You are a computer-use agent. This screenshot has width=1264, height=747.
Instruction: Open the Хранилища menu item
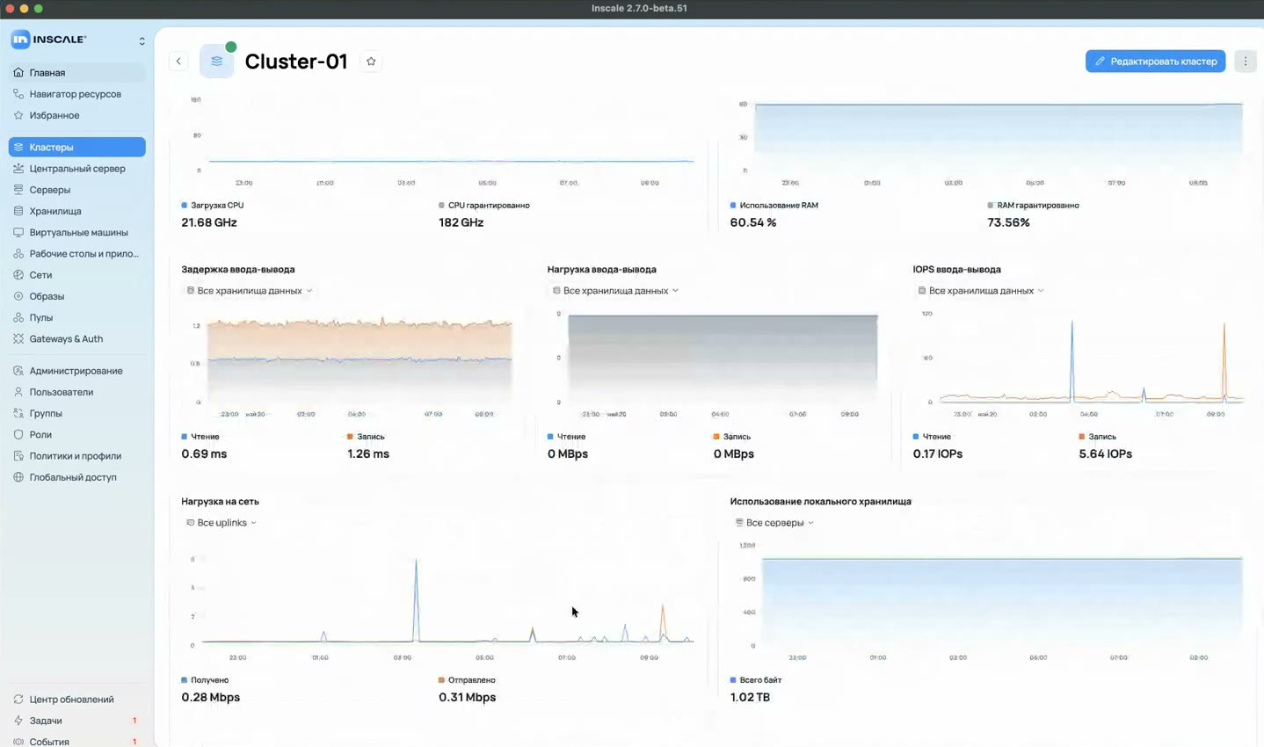(77, 211)
